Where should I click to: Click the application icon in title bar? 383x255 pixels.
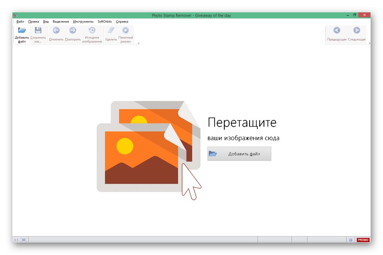coord(15,15)
